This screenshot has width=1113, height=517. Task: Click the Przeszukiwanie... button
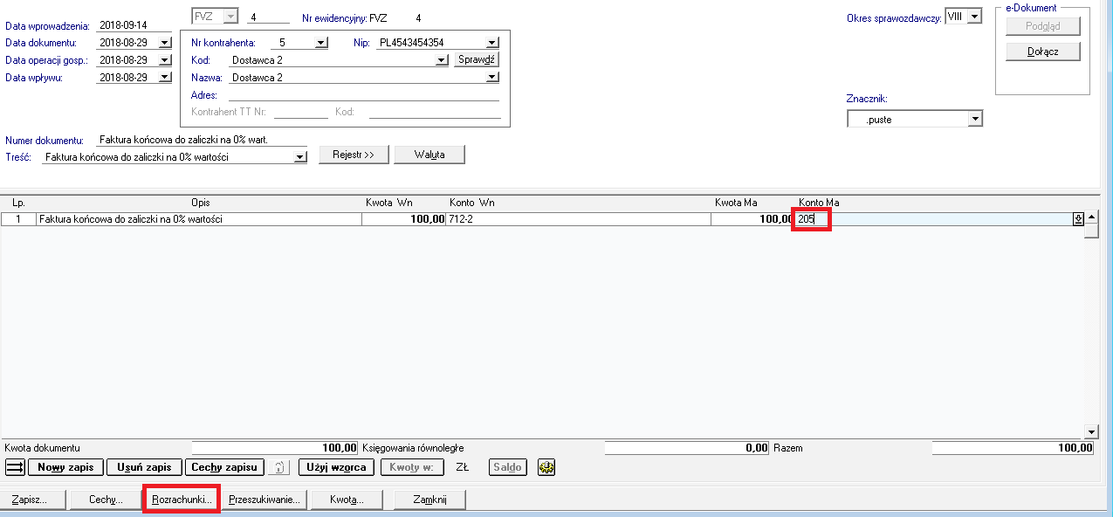(x=264, y=500)
